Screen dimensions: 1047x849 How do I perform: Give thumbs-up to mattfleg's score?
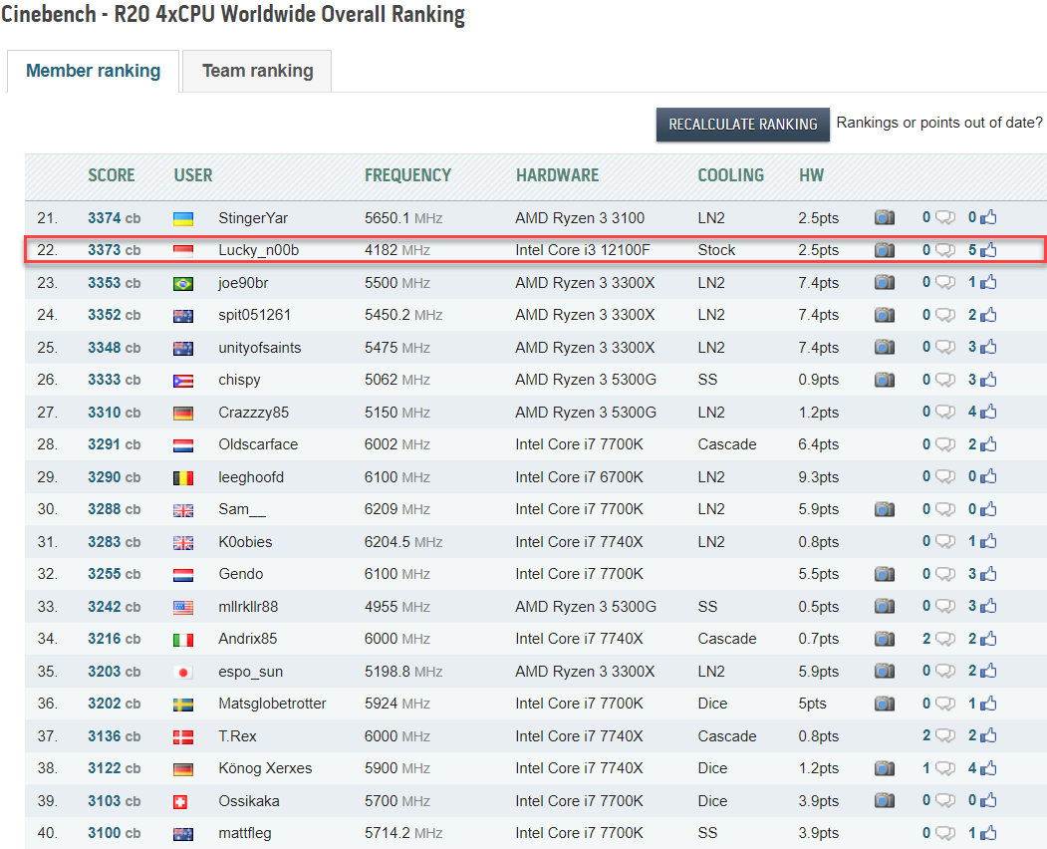[988, 833]
